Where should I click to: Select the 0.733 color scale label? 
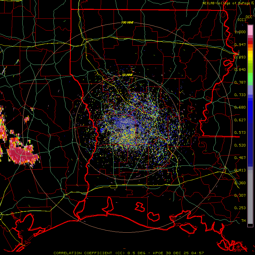[240, 95]
